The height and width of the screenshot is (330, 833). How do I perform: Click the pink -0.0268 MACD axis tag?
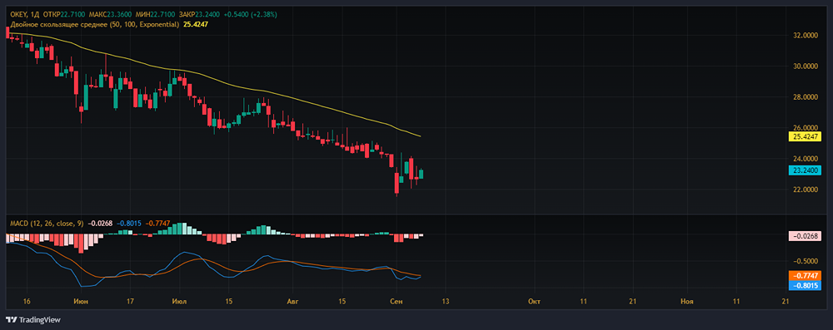806,236
